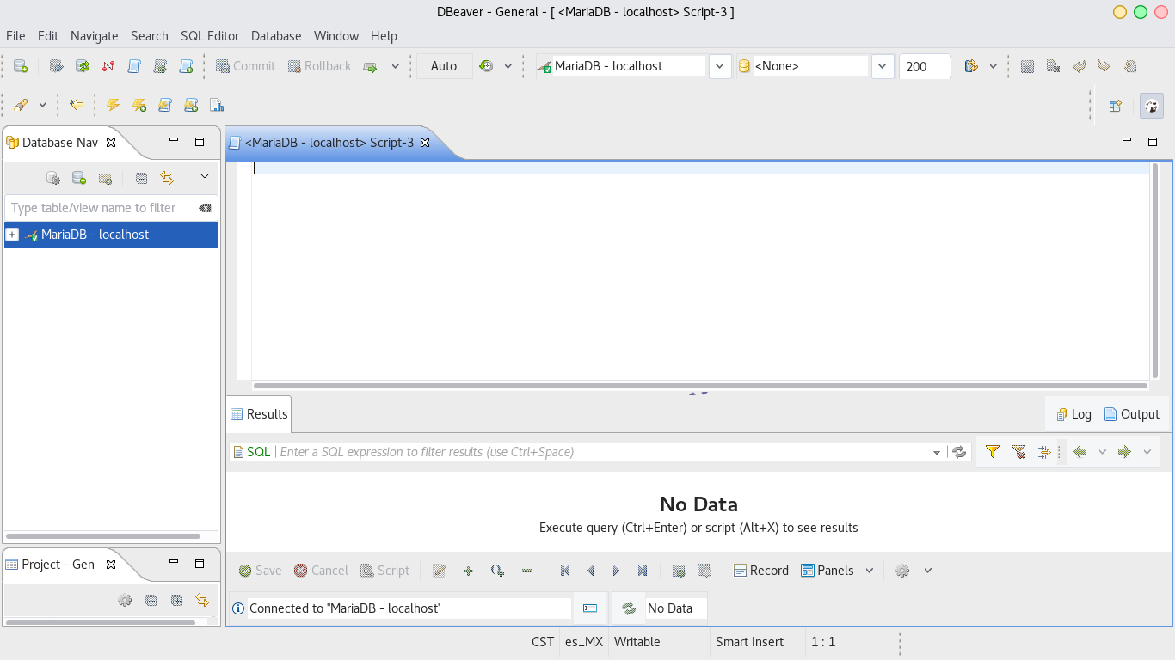Expand the MariaDB - localhost tree node
1175x660 pixels.
click(x=12, y=235)
